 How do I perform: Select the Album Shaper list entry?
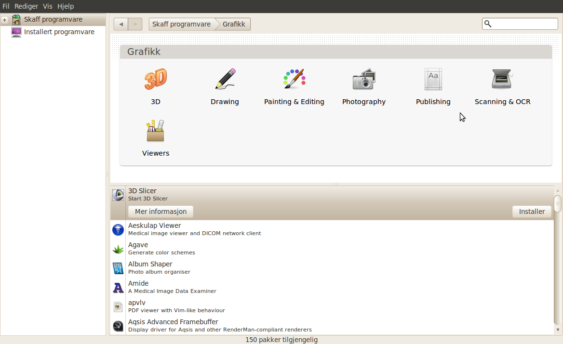point(332,268)
